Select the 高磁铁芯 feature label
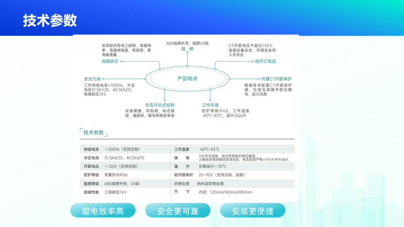The height and width of the screenshot is (227, 404). click(110, 62)
